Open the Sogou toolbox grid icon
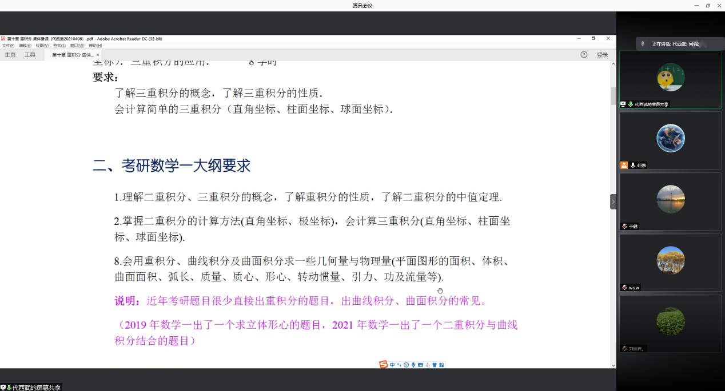 click(441, 365)
